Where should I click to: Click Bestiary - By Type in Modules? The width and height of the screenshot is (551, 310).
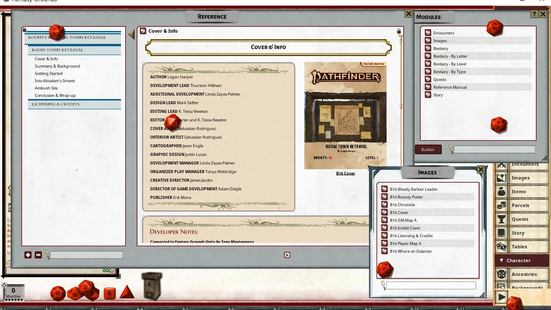[449, 71]
